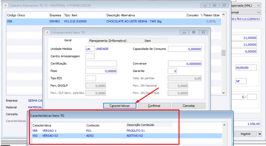The image size is (266, 146).
Task: Minimize the Complemento Itens TG dialog
Action: (x=184, y=32)
